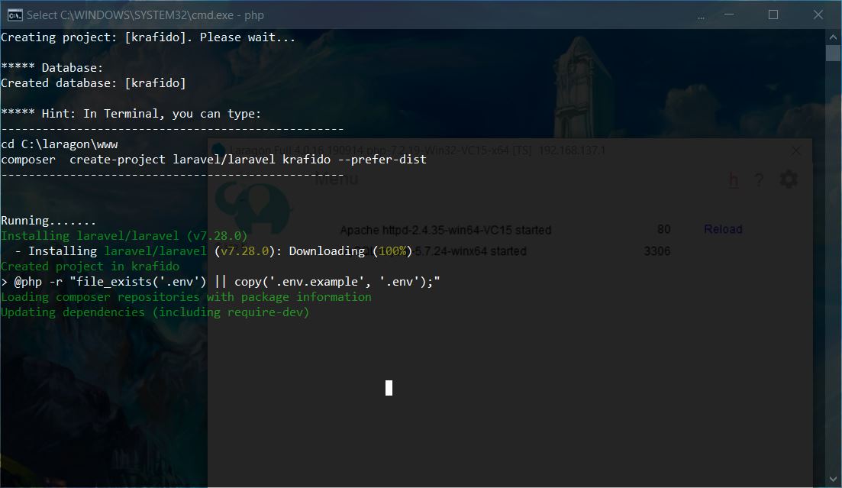Click the 'Running.......' line
The image size is (842, 488).
pos(48,221)
